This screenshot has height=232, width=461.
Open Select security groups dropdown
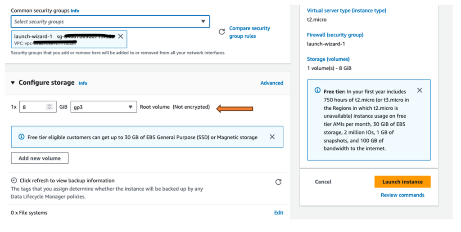pos(110,22)
